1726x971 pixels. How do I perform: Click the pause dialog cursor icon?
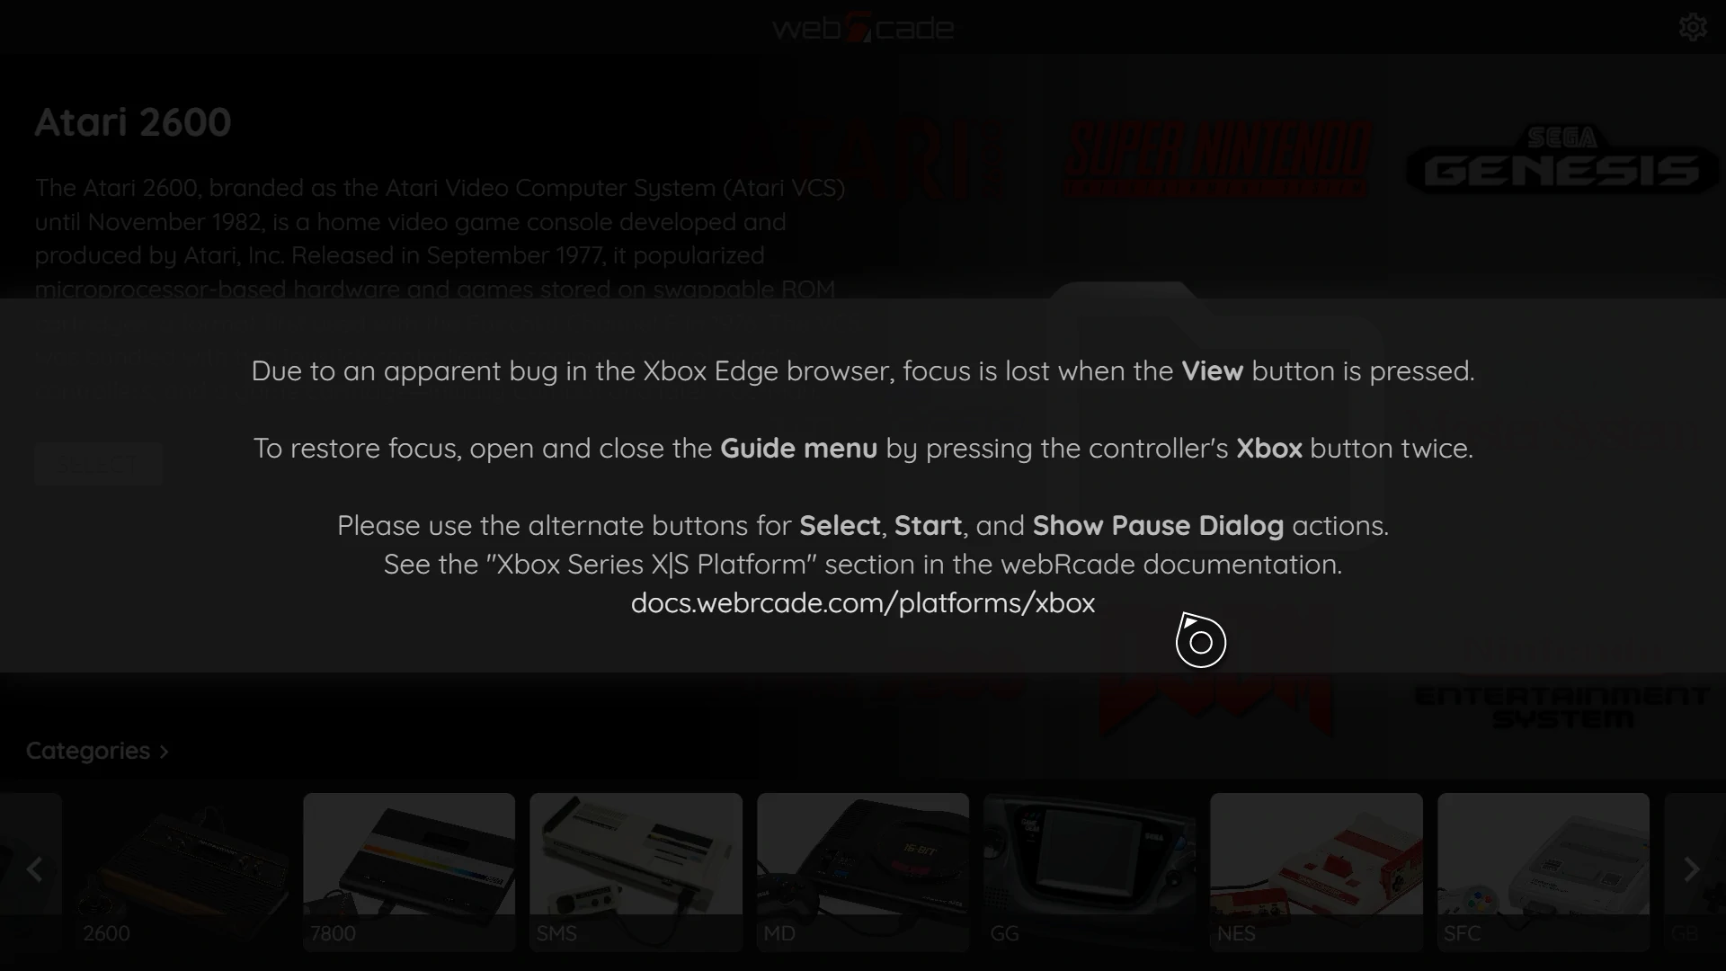[x=1200, y=640]
